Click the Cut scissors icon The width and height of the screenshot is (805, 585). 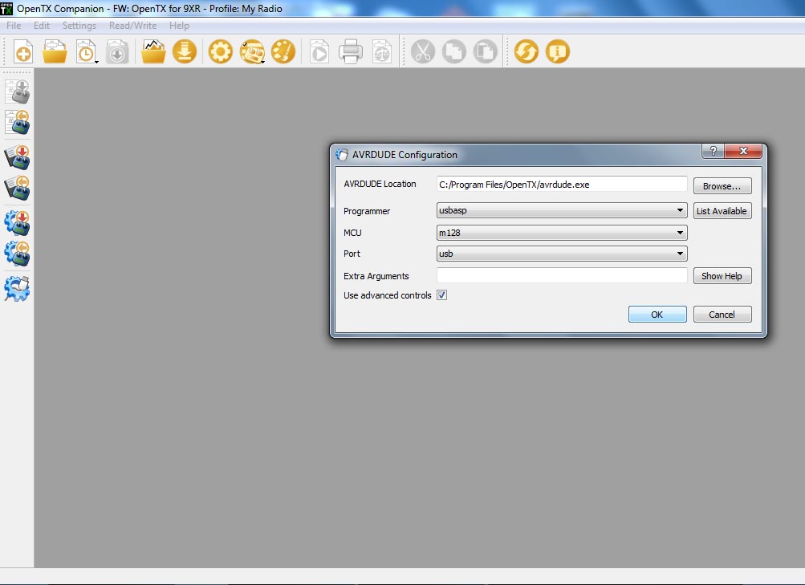coord(423,51)
